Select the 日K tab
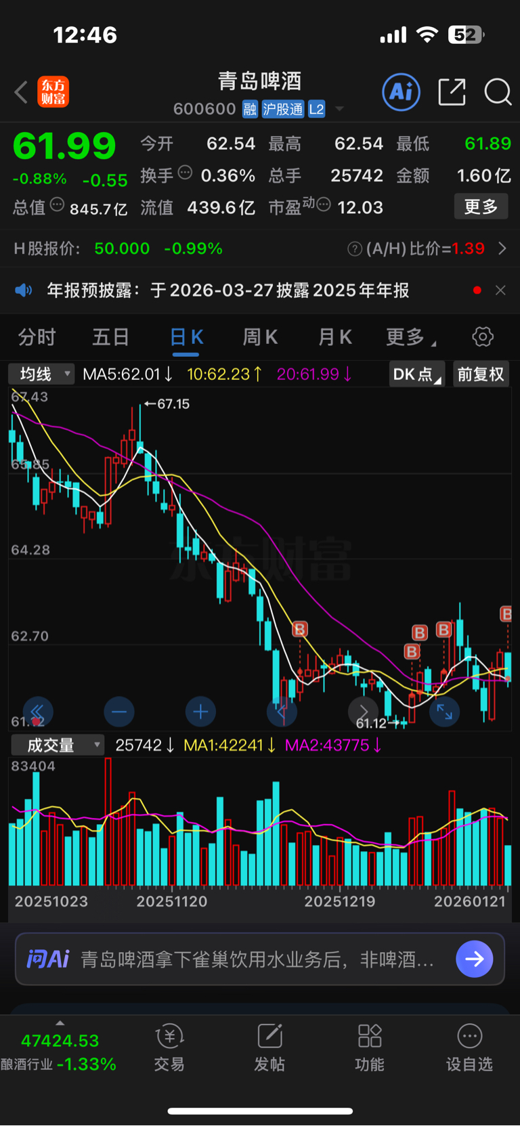Image resolution: width=520 pixels, height=1126 pixels. [186, 337]
